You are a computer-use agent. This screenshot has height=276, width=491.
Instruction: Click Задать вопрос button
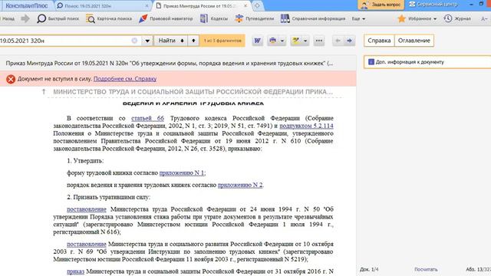point(381,5)
